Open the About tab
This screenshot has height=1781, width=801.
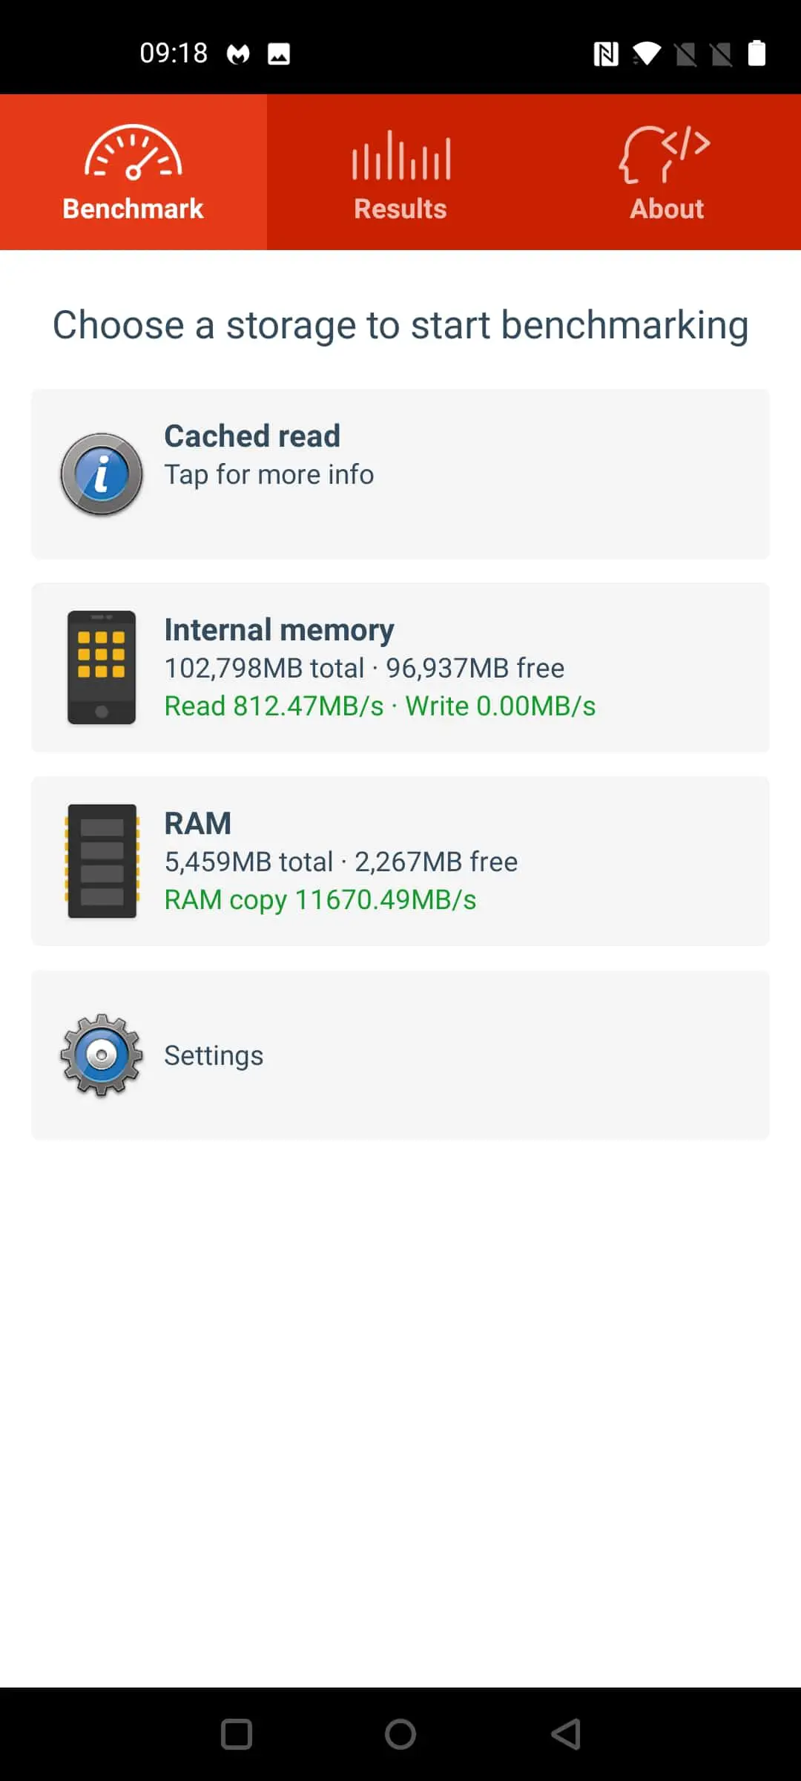pyautogui.click(x=667, y=172)
